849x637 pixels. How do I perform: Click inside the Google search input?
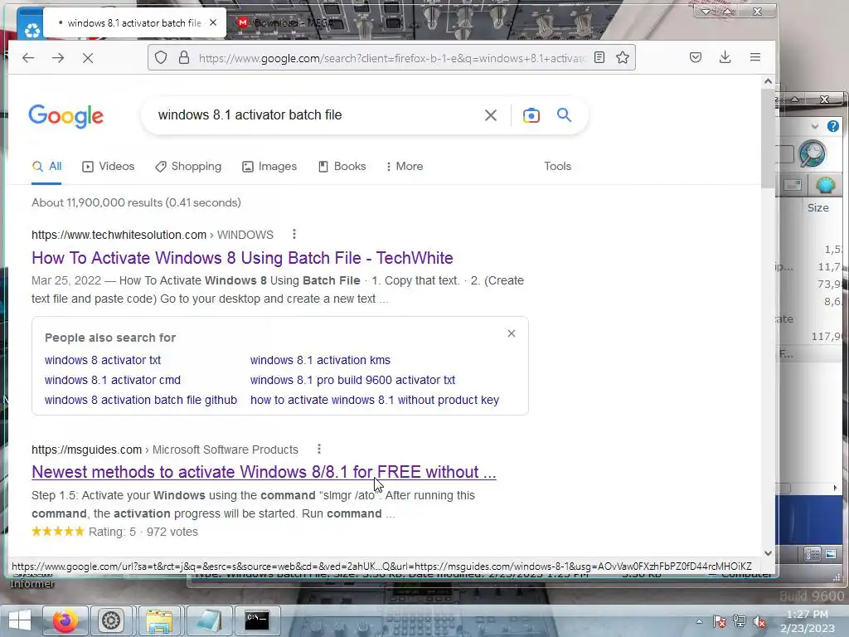click(x=314, y=114)
